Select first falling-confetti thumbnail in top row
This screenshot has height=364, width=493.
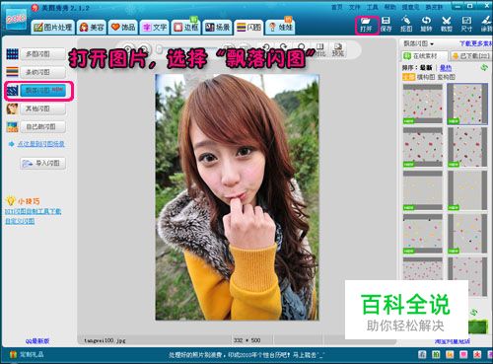coord(423,104)
